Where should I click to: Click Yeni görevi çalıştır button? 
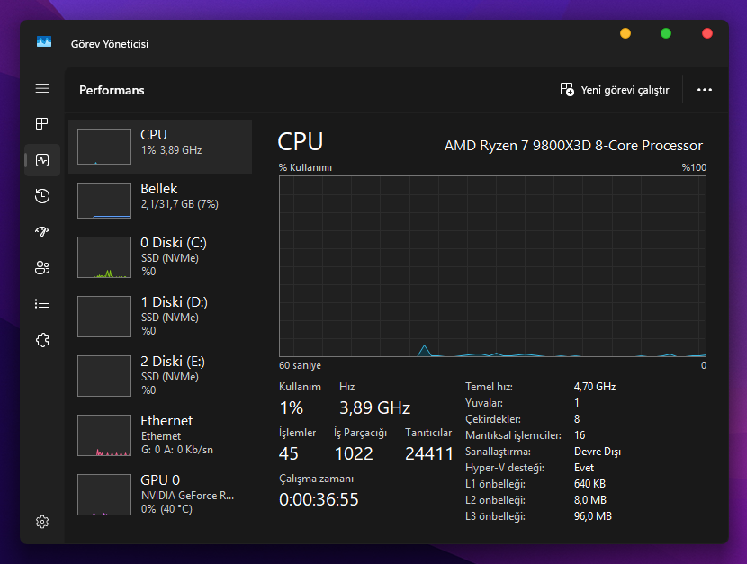(x=615, y=89)
